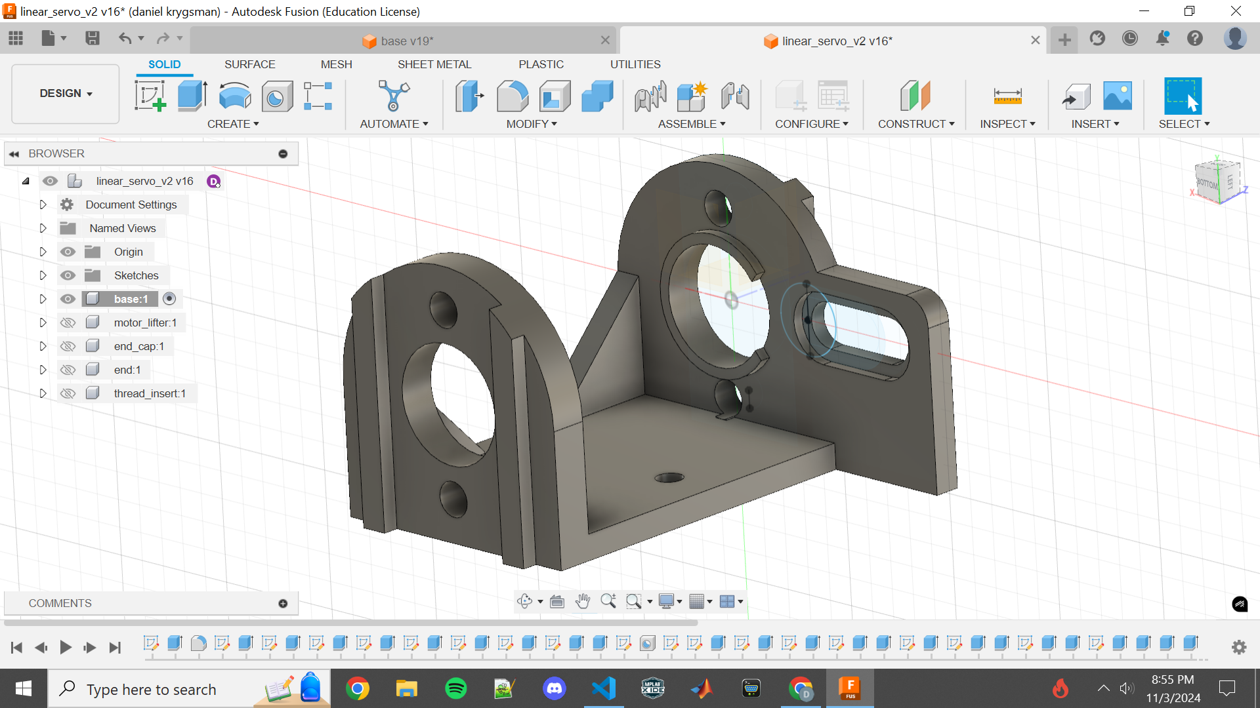
Task: Select the Insert McMaster-Carr Component
Action: (x=1095, y=124)
